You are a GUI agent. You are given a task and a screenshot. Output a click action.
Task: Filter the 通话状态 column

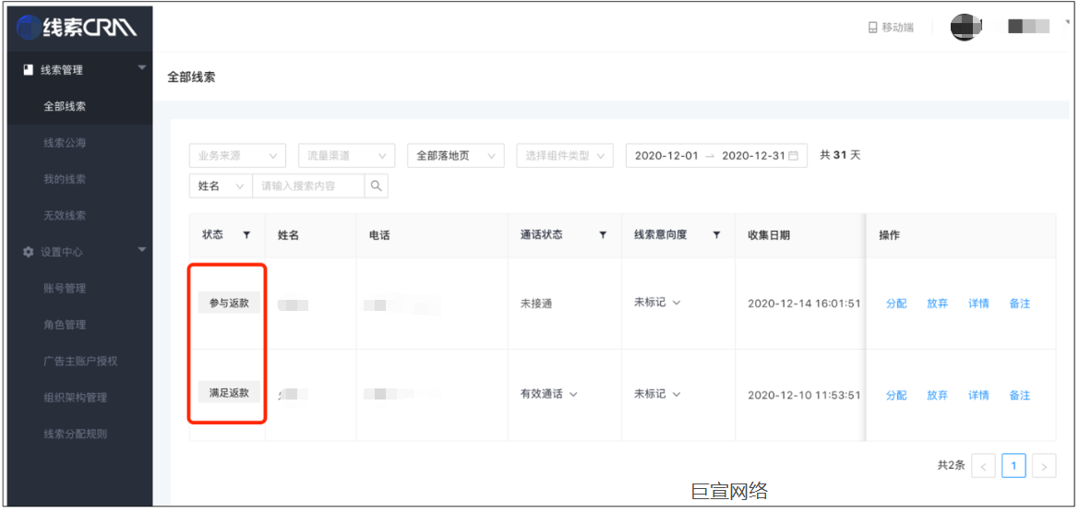pos(603,235)
